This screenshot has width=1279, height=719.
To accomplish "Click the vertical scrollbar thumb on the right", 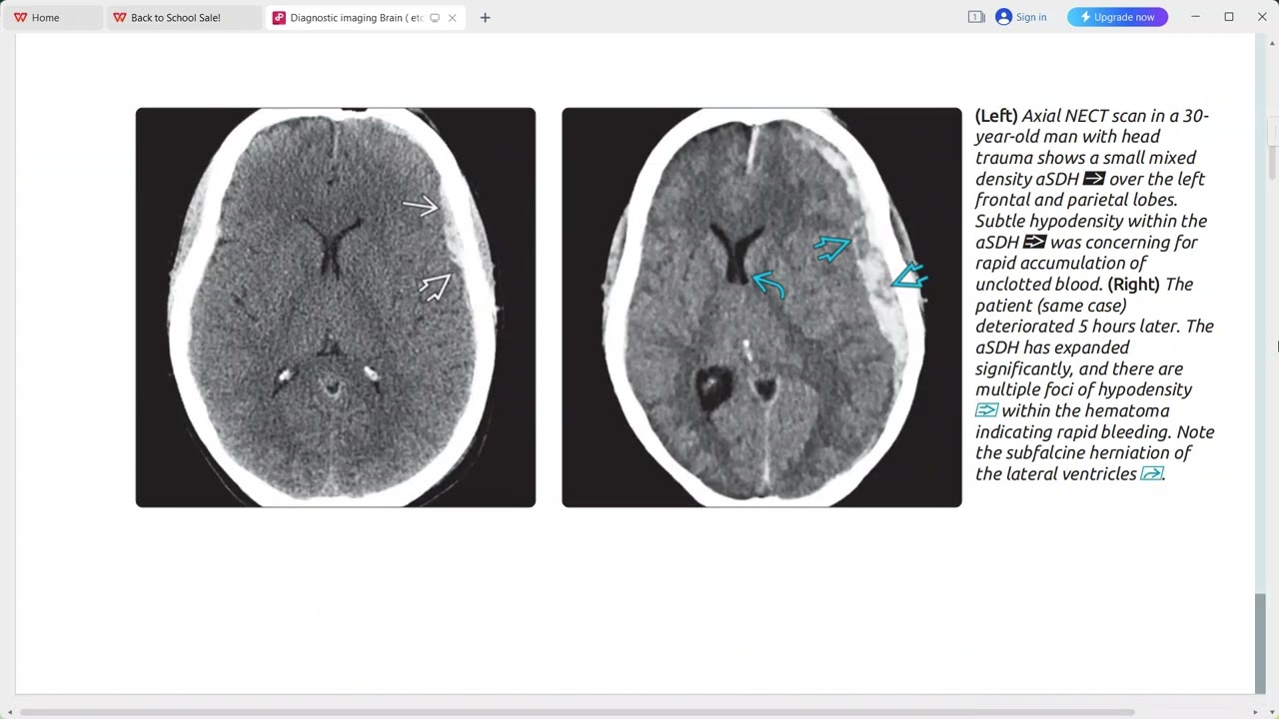I will point(1260,642).
